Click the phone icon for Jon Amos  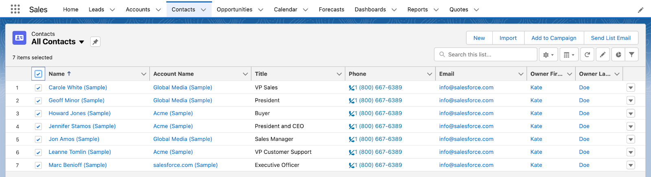tap(352, 139)
